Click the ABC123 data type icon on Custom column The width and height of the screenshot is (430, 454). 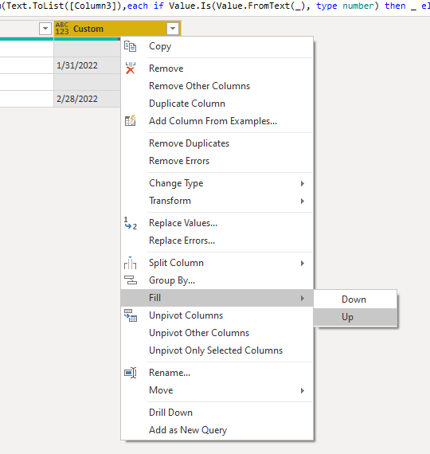tap(62, 29)
